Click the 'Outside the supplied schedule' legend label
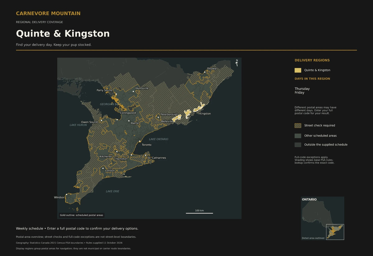 click(326, 145)
